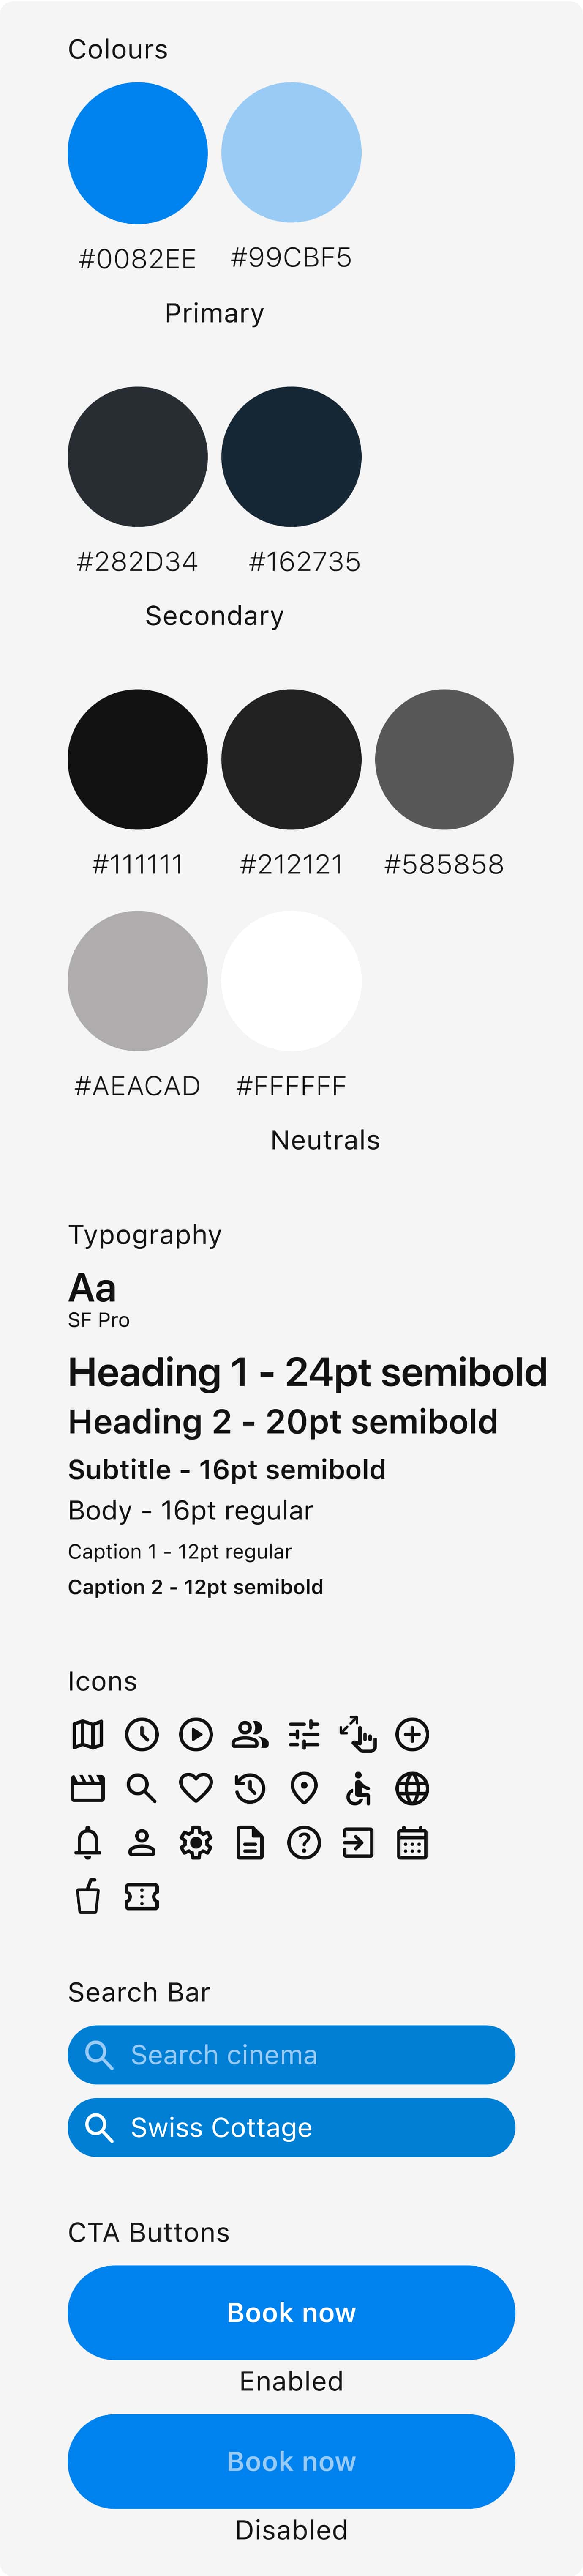
Task: Click the wheelchair accessibility icon
Action: click(x=358, y=1788)
